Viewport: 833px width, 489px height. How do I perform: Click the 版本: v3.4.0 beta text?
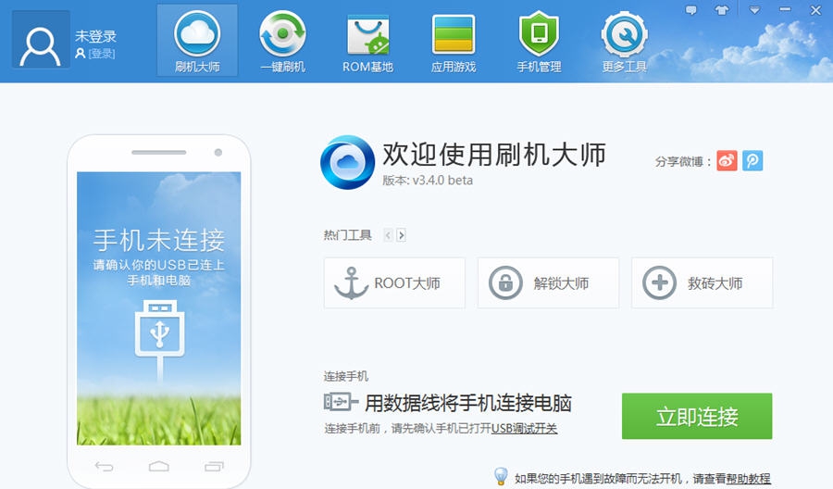coord(428,181)
